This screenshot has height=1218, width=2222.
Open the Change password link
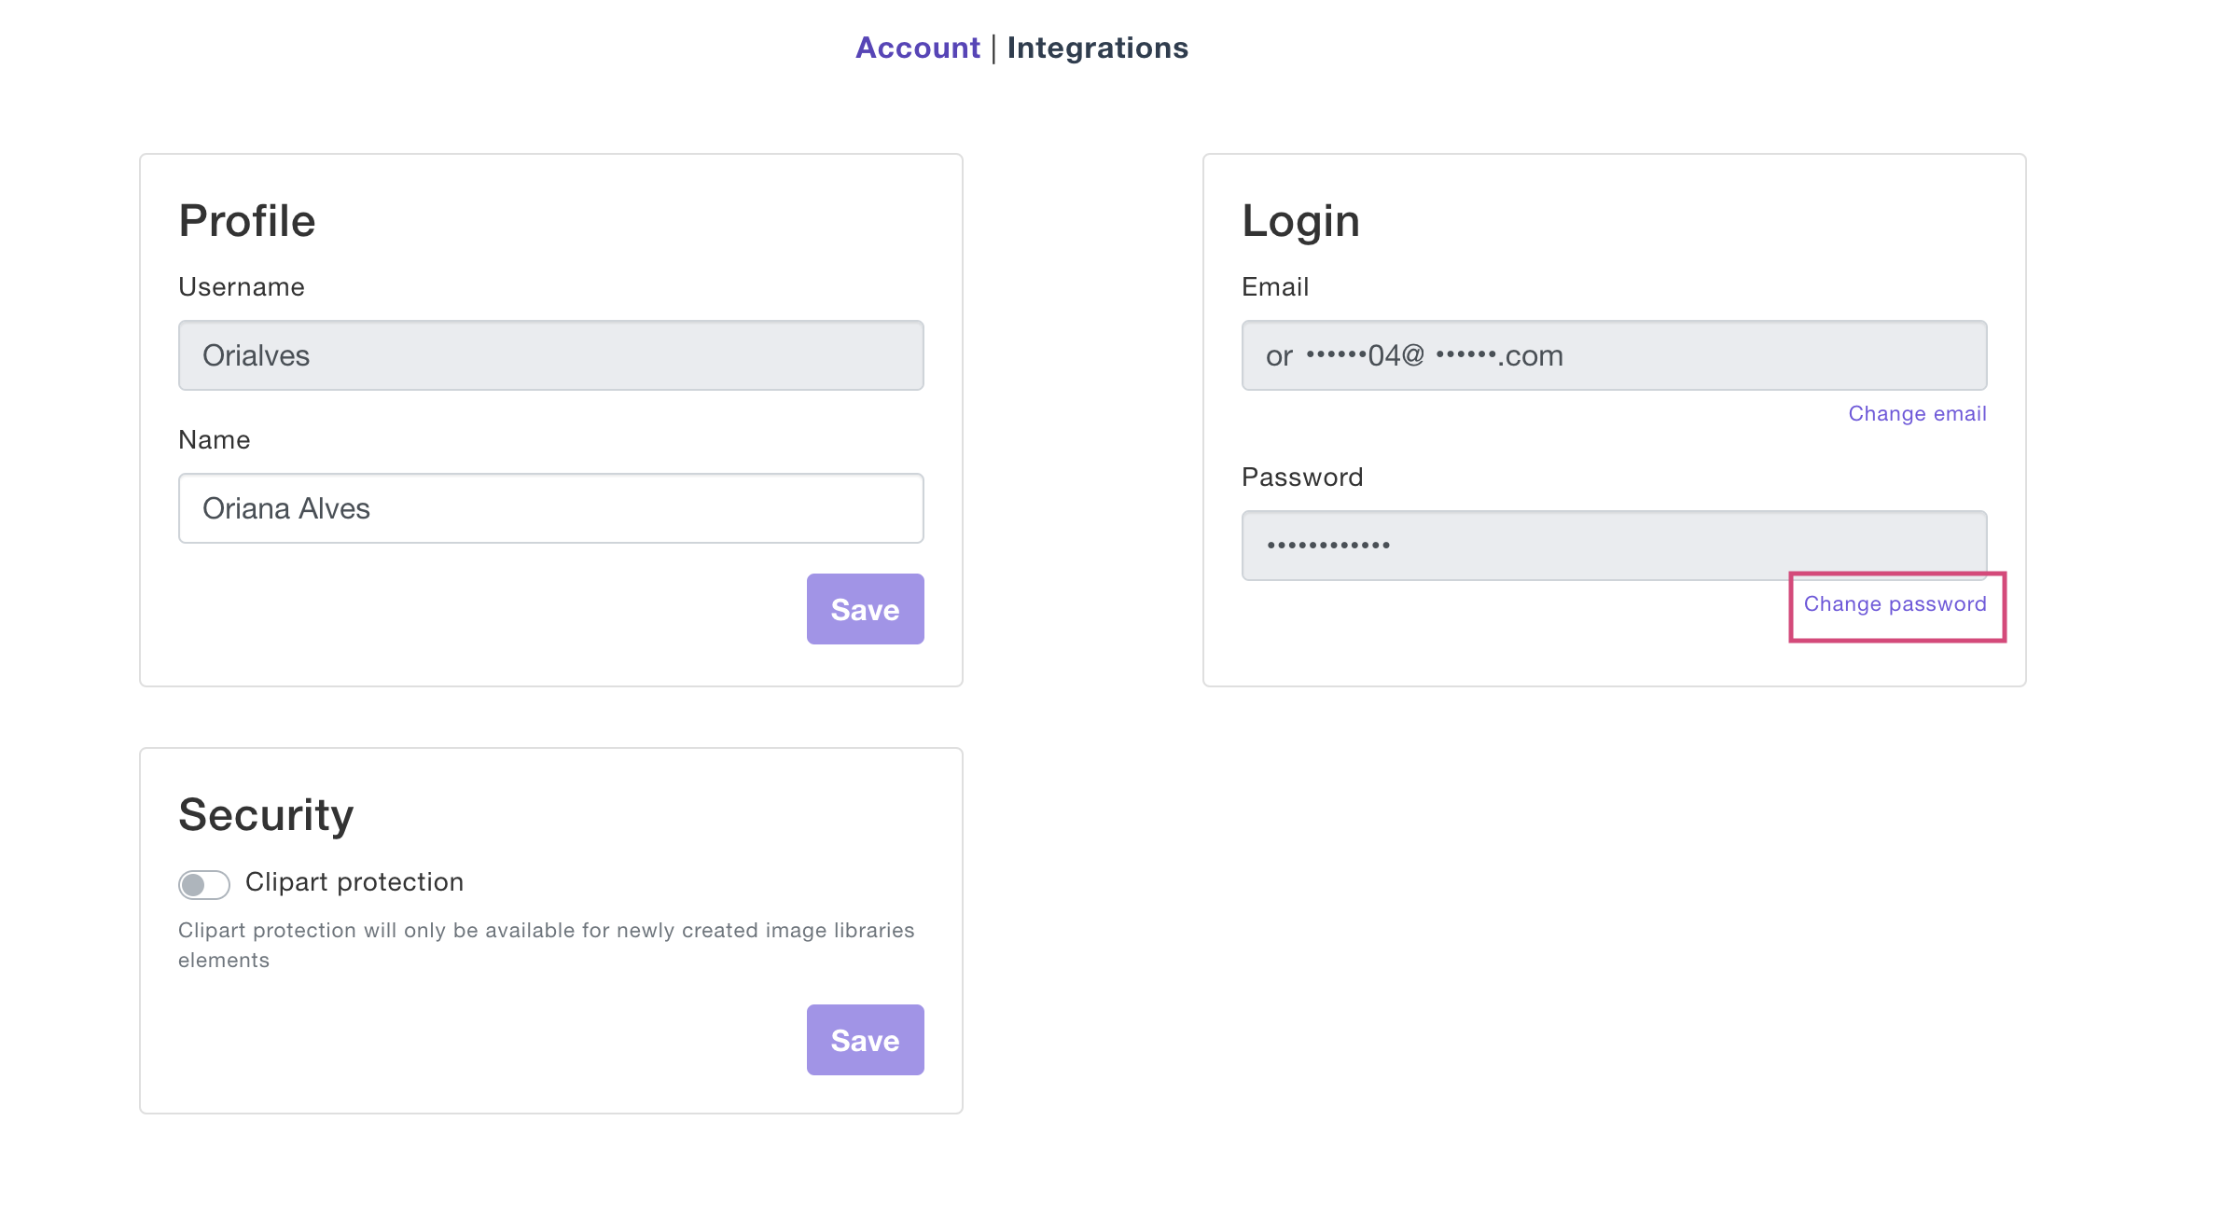(1895, 604)
